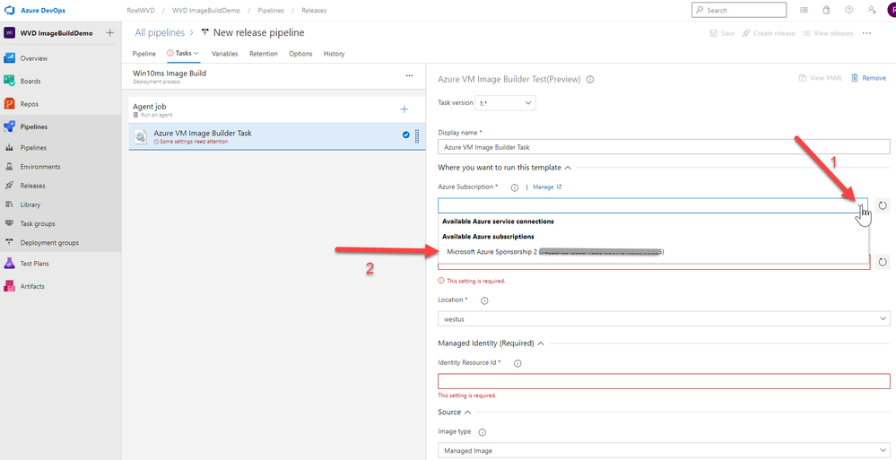Open the Azure Subscription dropdown arrow
Image resolution: width=896 pixels, height=460 pixels.
click(x=859, y=205)
